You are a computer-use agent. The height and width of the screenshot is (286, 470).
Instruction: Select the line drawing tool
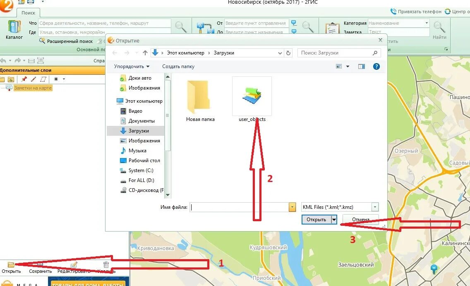pos(33,79)
